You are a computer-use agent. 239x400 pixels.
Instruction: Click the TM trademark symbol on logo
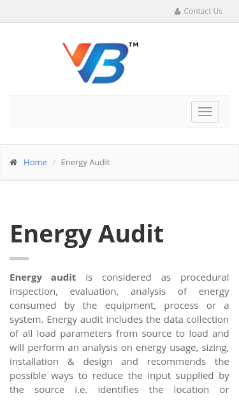point(133,45)
